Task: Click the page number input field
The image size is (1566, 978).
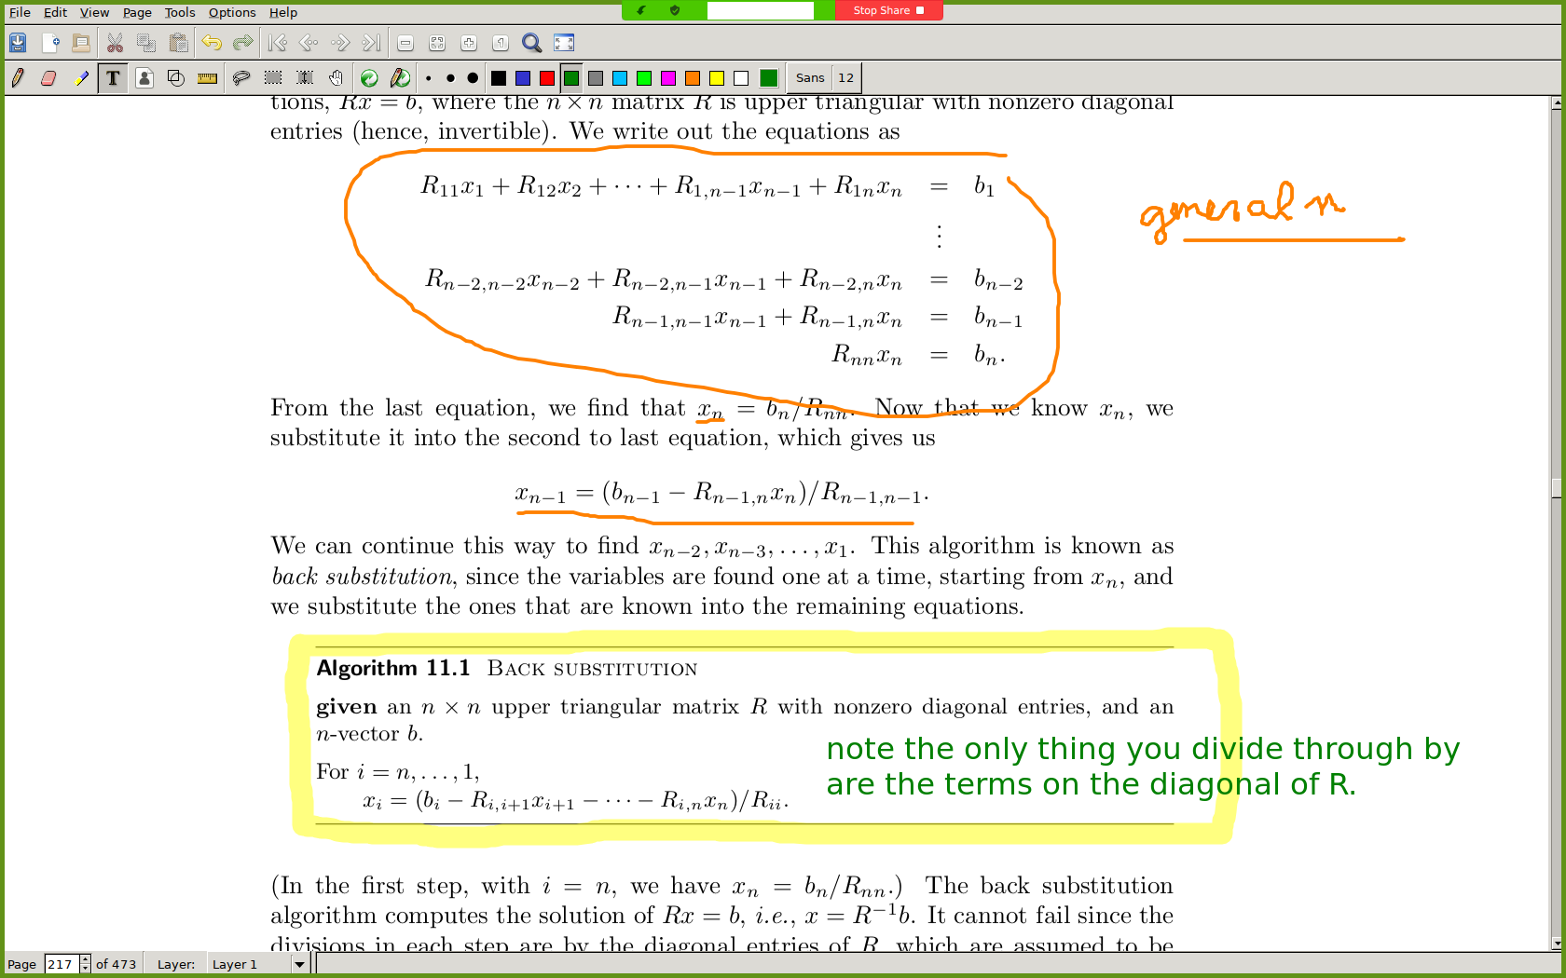Action: 61,964
